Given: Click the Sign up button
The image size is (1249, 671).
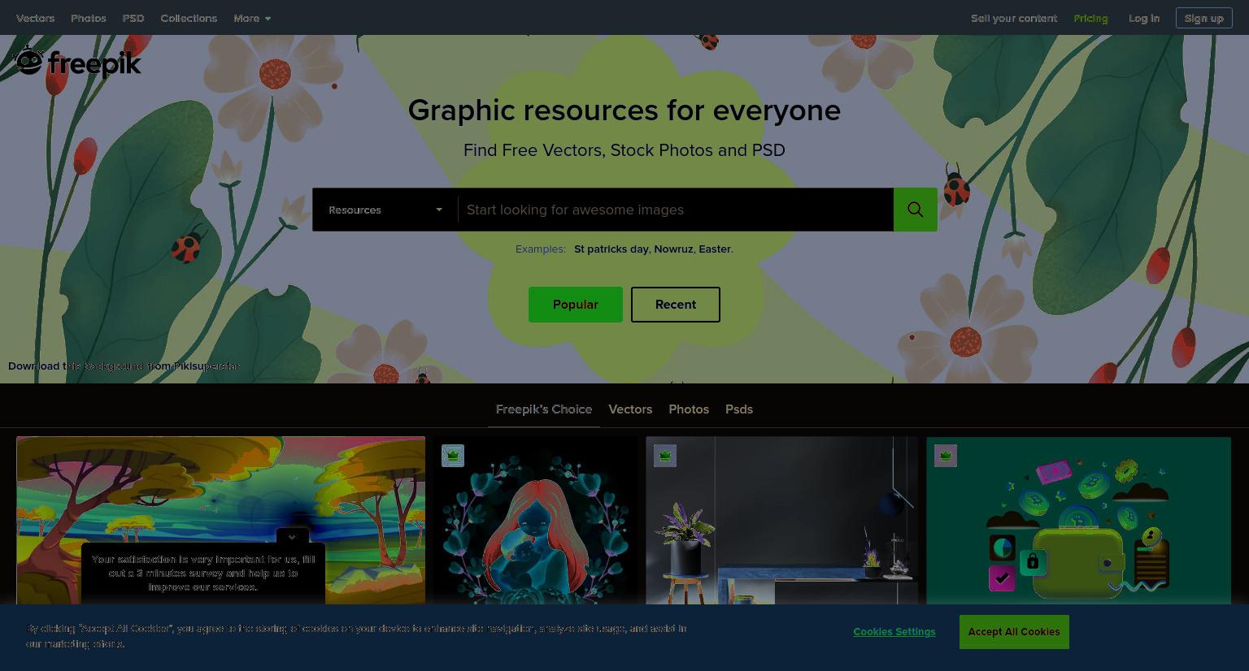Looking at the screenshot, I should pyautogui.click(x=1204, y=18).
